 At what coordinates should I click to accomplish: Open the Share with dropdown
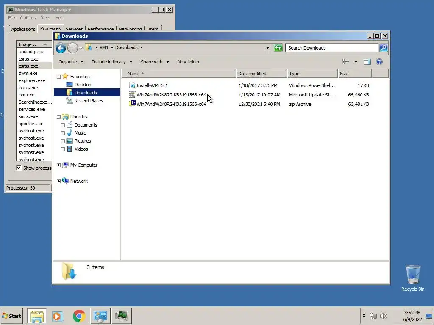pos(155,62)
